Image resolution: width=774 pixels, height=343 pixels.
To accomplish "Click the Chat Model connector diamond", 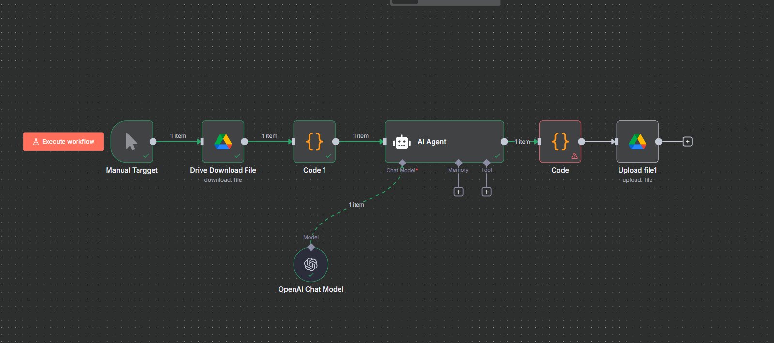I will click(402, 163).
